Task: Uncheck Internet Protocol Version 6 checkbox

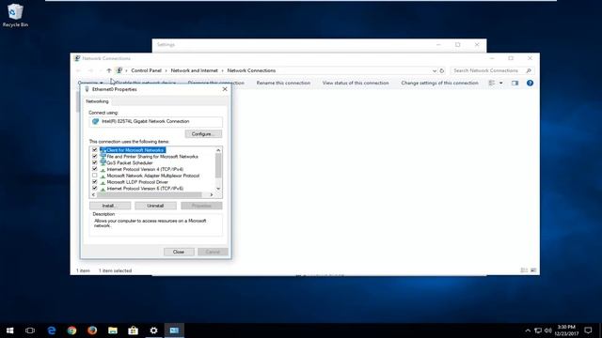Action: tap(94, 188)
